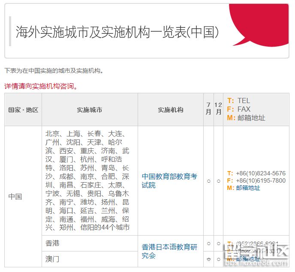The height and width of the screenshot is (272, 295).
Task: Click the 7月 circle mark in 澳门 row
Action: click(x=209, y=259)
